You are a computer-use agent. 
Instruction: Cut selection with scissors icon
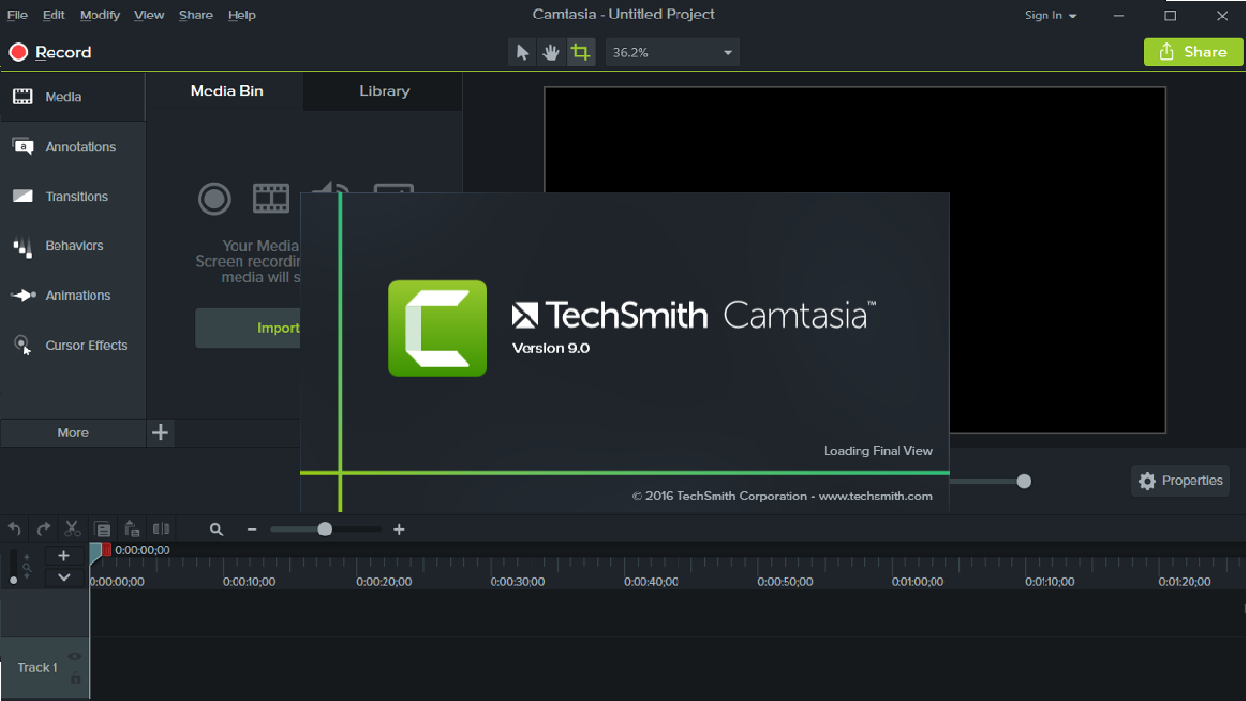point(72,529)
